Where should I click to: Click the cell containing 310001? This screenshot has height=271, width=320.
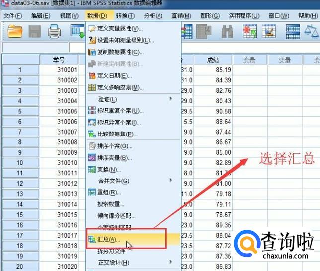[59, 70]
